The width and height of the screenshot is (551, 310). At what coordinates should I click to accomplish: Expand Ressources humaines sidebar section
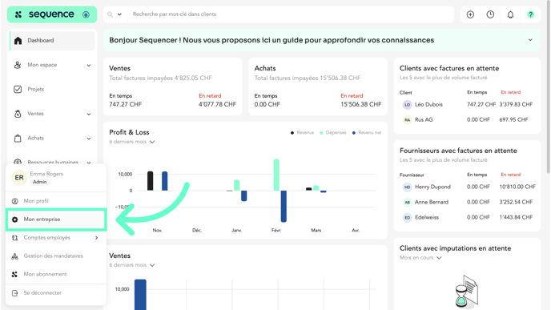pyautogui.click(x=52, y=162)
